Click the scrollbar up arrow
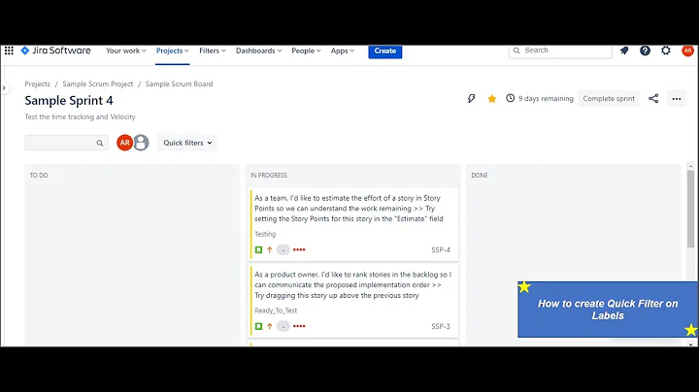Viewport: 699px width, 392px height. coord(690,166)
